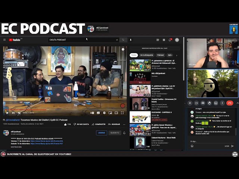Mute the microphone in the call panel
This screenshot has width=239, height=179.
click(x=190, y=103)
